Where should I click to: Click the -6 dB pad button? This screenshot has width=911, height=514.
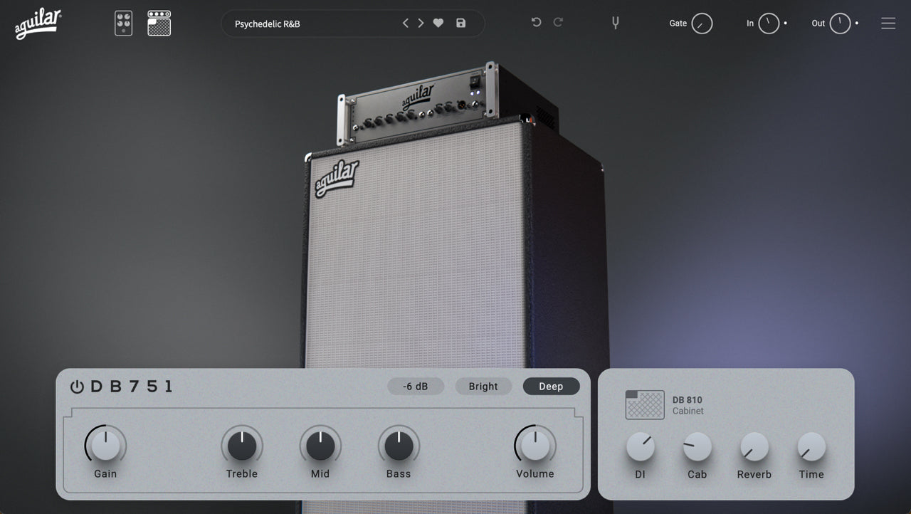tap(416, 386)
